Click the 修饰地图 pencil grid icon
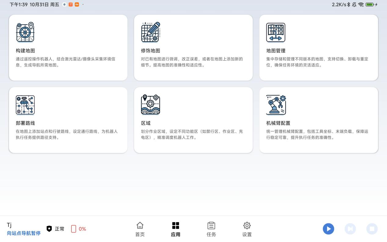This screenshot has width=387, height=242. tap(151, 32)
